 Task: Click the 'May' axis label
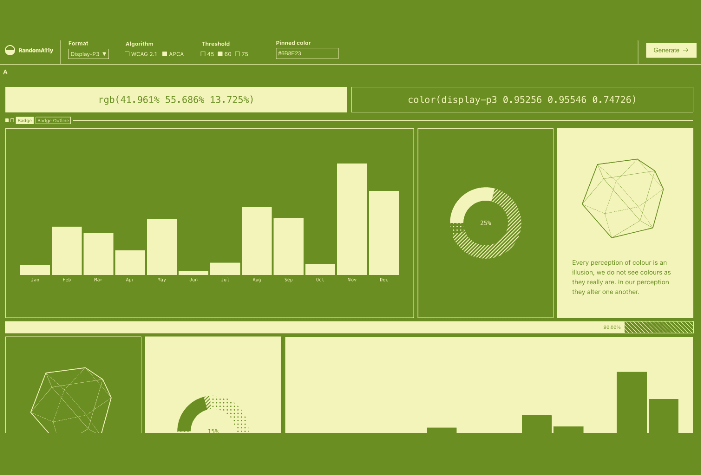[162, 280]
